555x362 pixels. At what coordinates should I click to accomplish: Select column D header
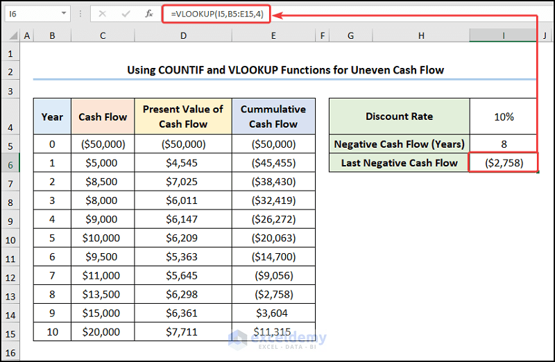183,35
